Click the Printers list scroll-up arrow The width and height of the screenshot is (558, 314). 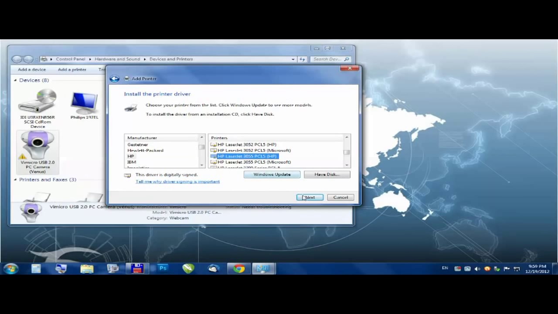coord(347,138)
